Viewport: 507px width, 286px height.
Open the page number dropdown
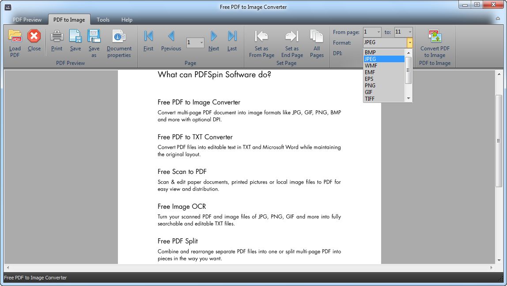(x=201, y=43)
